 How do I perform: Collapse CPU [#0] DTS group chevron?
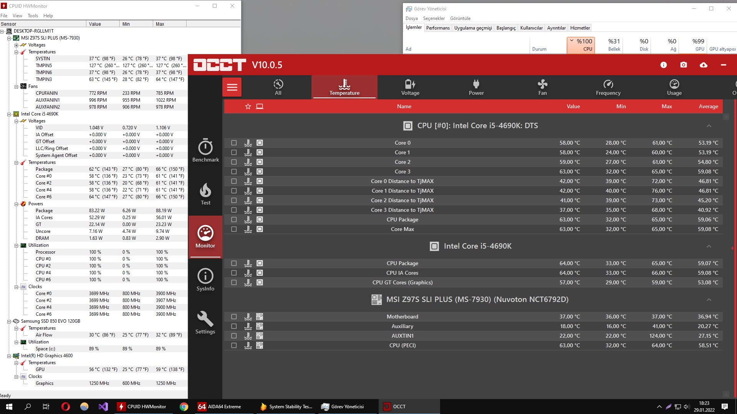tap(709, 126)
